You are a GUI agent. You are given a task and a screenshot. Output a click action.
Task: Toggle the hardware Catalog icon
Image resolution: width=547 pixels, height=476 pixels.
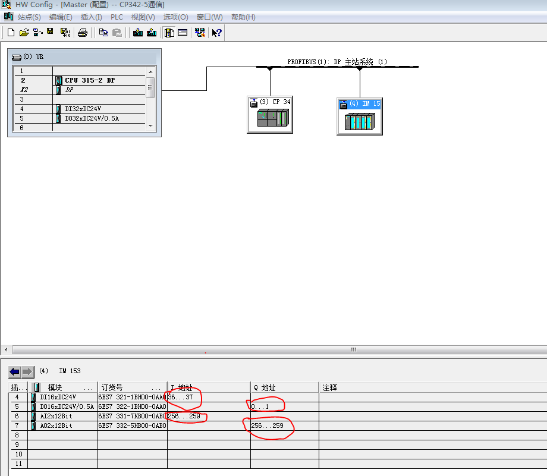pos(169,33)
